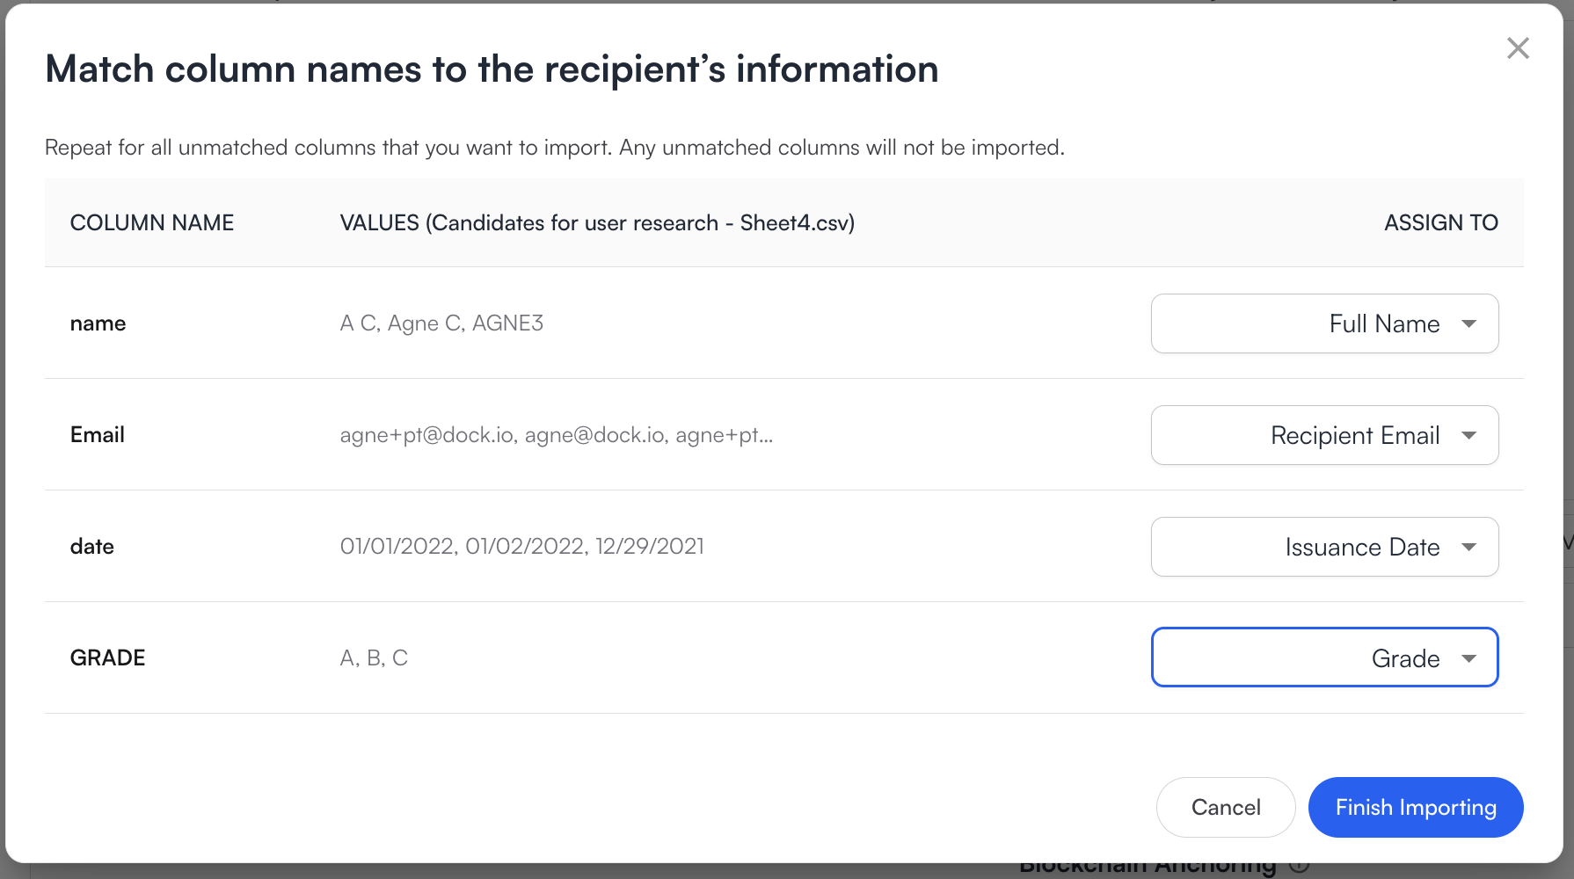The height and width of the screenshot is (879, 1574).
Task: Click the sample date values 01/01/2022 text
Action: pos(521,547)
